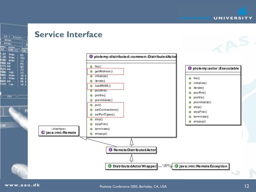Click the getAddress() method text
This screenshot has height=192, width=256.
pyautogui.click(x=104, y=71)
